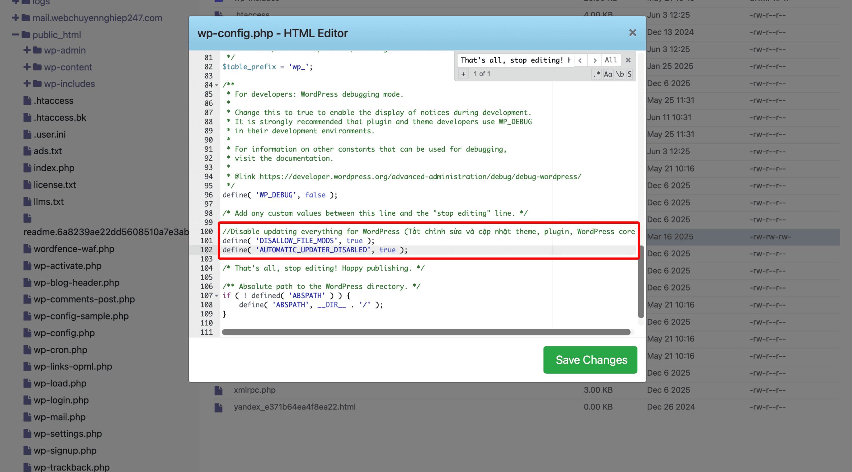852x472 pixels.
Task: Toggle RegExp search option
Action: (x=596, y=74)
